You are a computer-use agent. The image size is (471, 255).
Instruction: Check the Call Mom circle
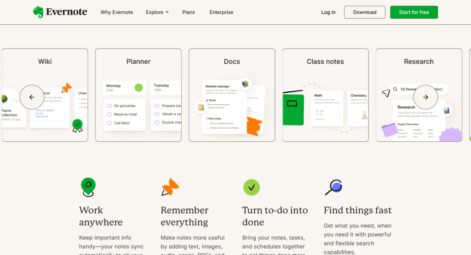point(109,123)
